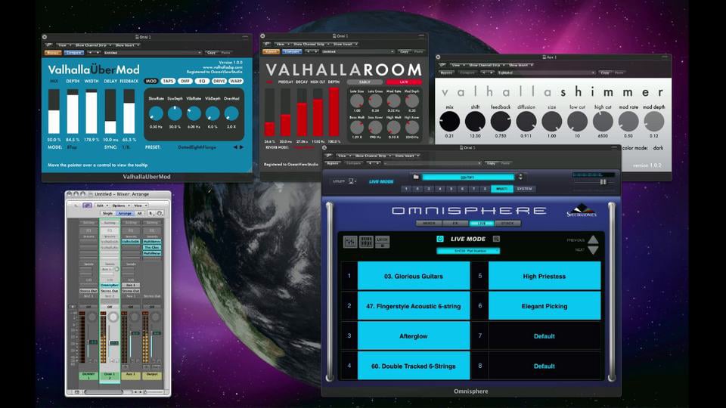Select DIFF tab in ValhallaÜberMod

point(185,81)
